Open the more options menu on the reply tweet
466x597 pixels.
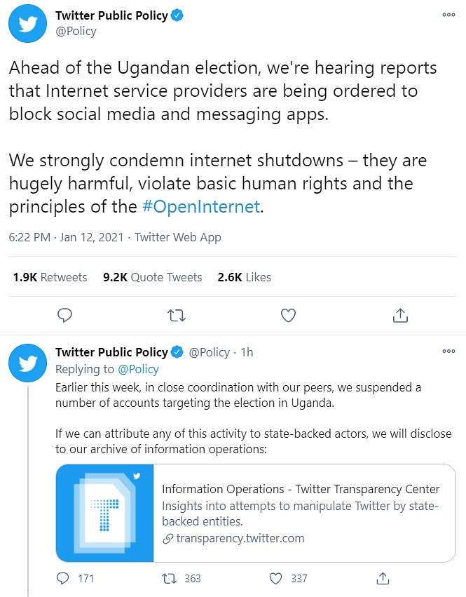click(449, 351)
